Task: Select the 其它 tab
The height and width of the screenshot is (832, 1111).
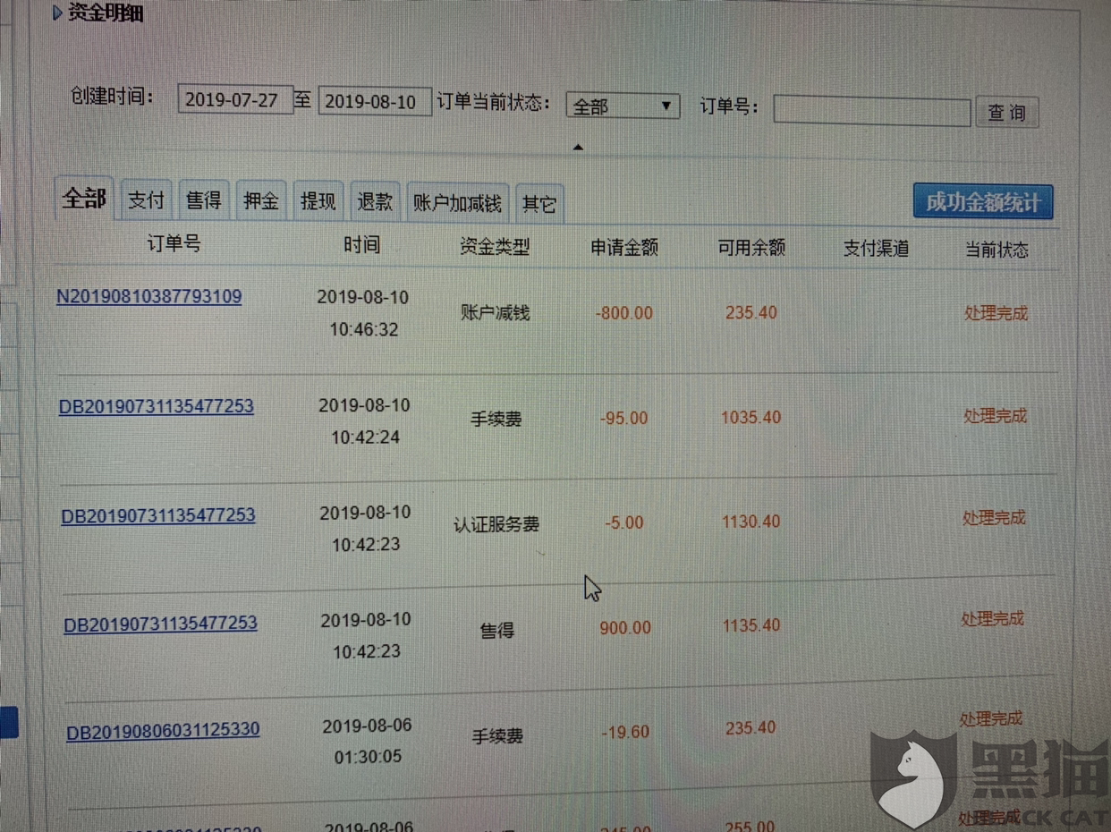Action: tap(539, 204)
